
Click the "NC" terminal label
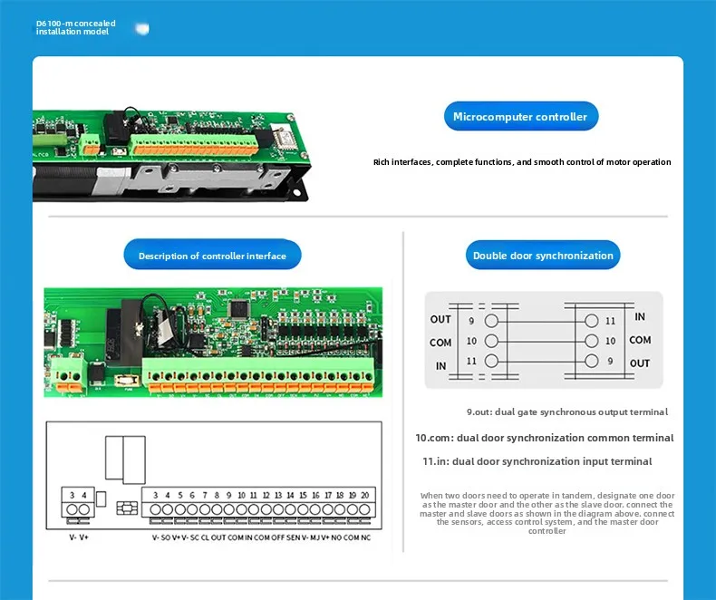[366, 537]
